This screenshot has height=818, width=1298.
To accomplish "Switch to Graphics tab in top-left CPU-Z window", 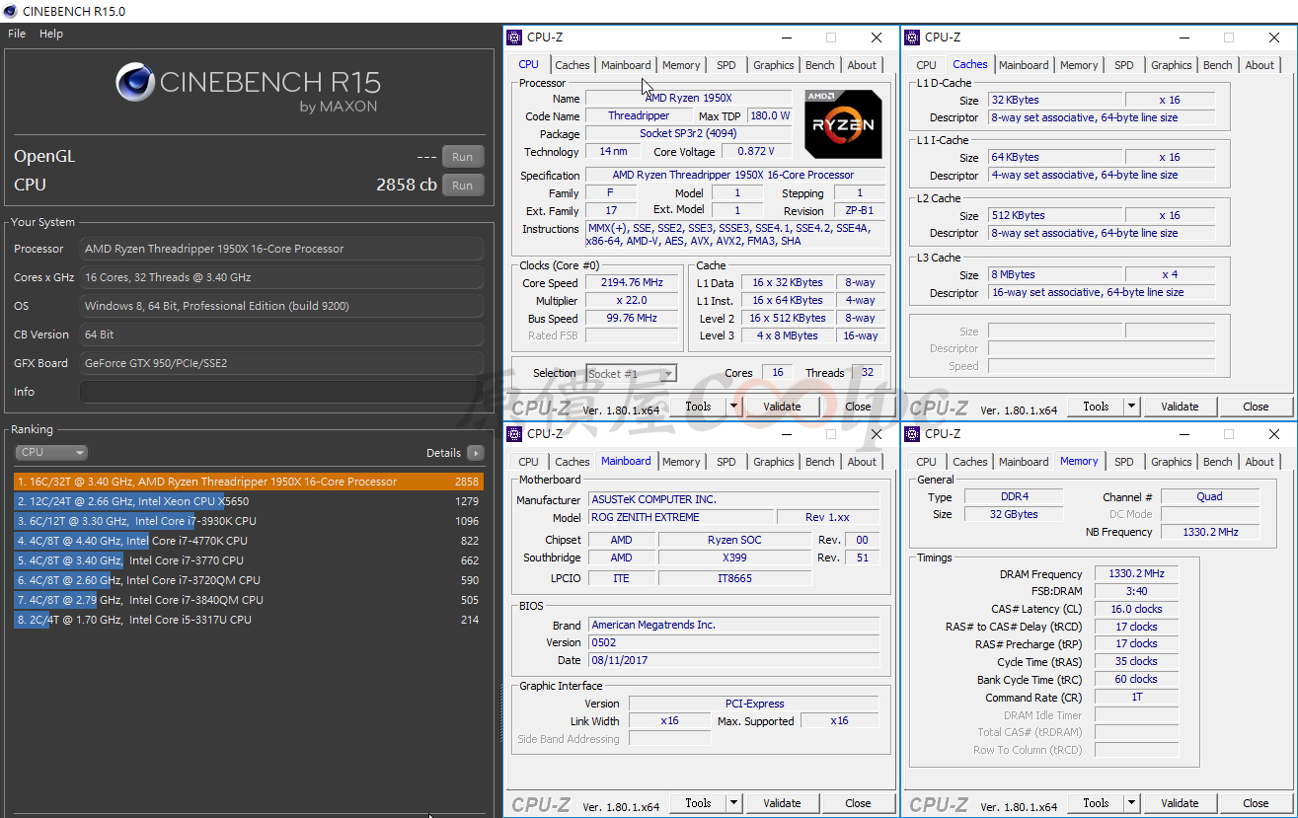I will click(773, 65).
